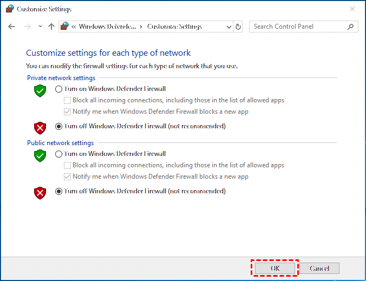Click the green shield under Private network
This screenshot has width=366, height=281.
[40, 90]
